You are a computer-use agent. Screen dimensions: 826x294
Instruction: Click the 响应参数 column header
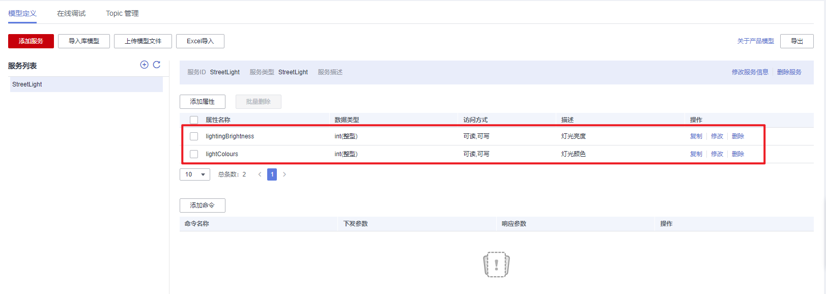tap(514, 224)
